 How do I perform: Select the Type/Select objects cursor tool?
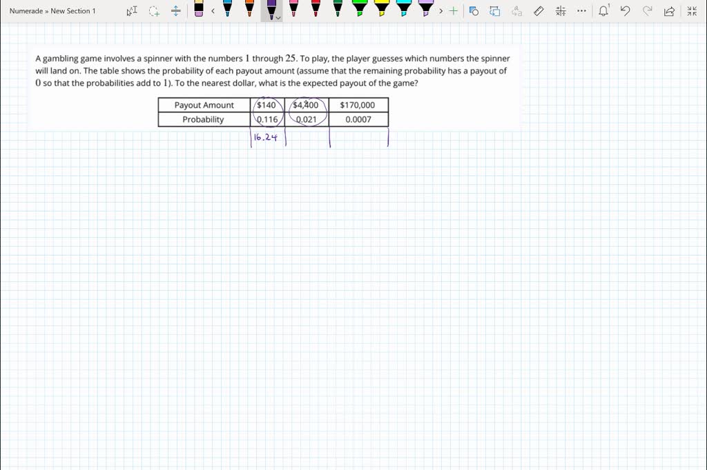coord(132,11)
